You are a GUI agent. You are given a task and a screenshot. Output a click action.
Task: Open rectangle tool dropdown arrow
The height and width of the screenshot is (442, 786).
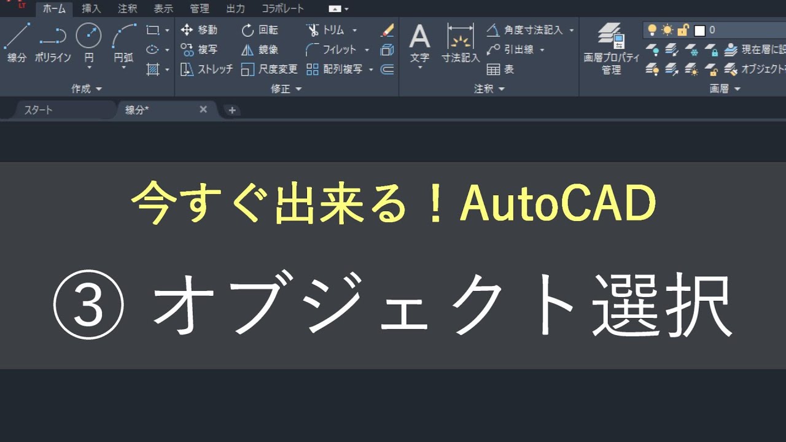point(167,30)
